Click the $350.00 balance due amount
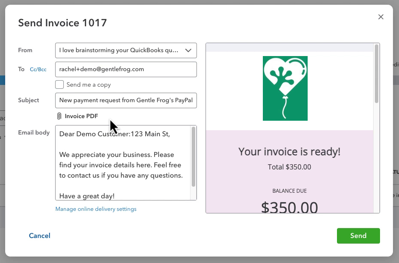Image resolution: width=399 pixels, height=263 pixels. (289, 207)
